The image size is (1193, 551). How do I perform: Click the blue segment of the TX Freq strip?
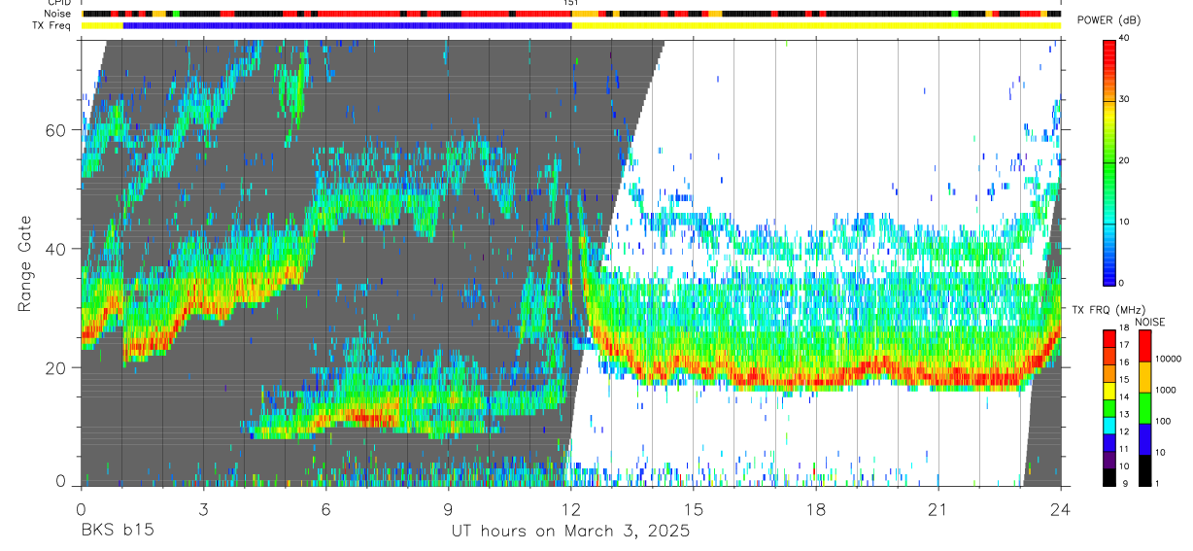pyautogui.click(x=348, y=25)
